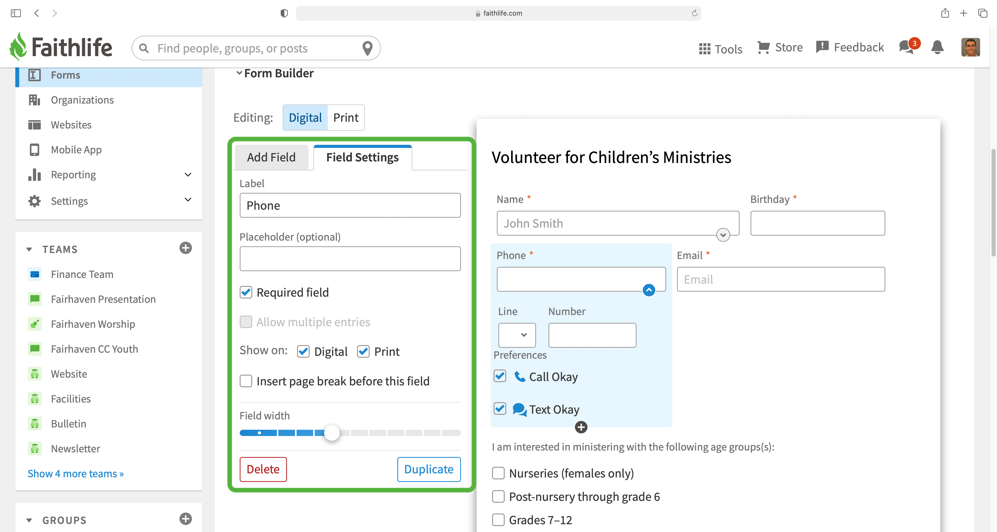The height and width of the screenshot is (532, 997).
Task: Click the Field width slider handle
Action: click(x=332, y=433)
